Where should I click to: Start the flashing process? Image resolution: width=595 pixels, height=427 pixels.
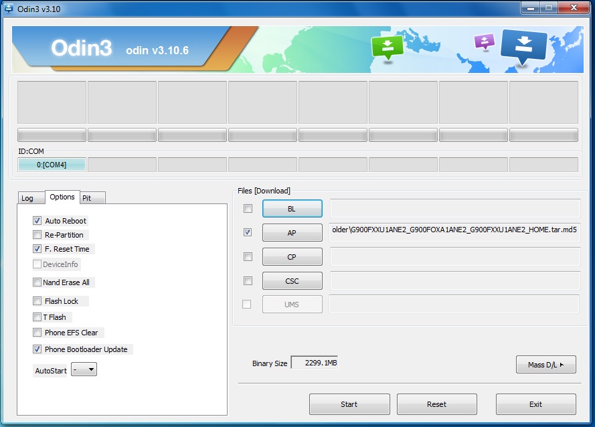tap(349, 404)
